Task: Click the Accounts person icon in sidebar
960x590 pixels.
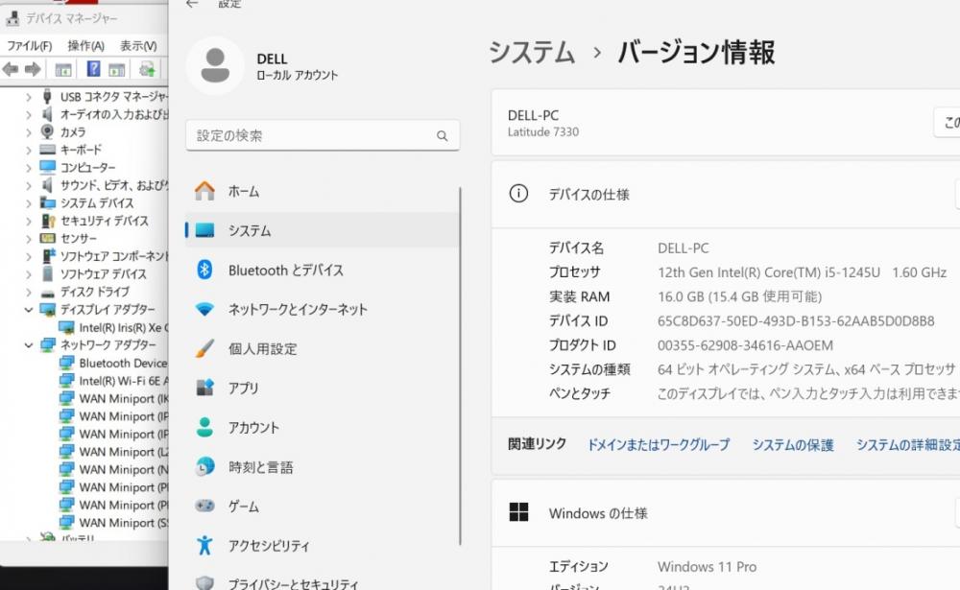Action: pos(205,427)
